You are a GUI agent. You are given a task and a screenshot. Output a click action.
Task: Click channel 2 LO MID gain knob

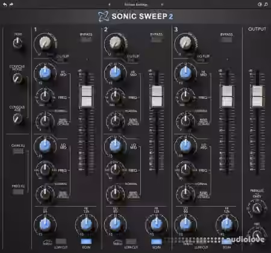[x=116, y=146]
